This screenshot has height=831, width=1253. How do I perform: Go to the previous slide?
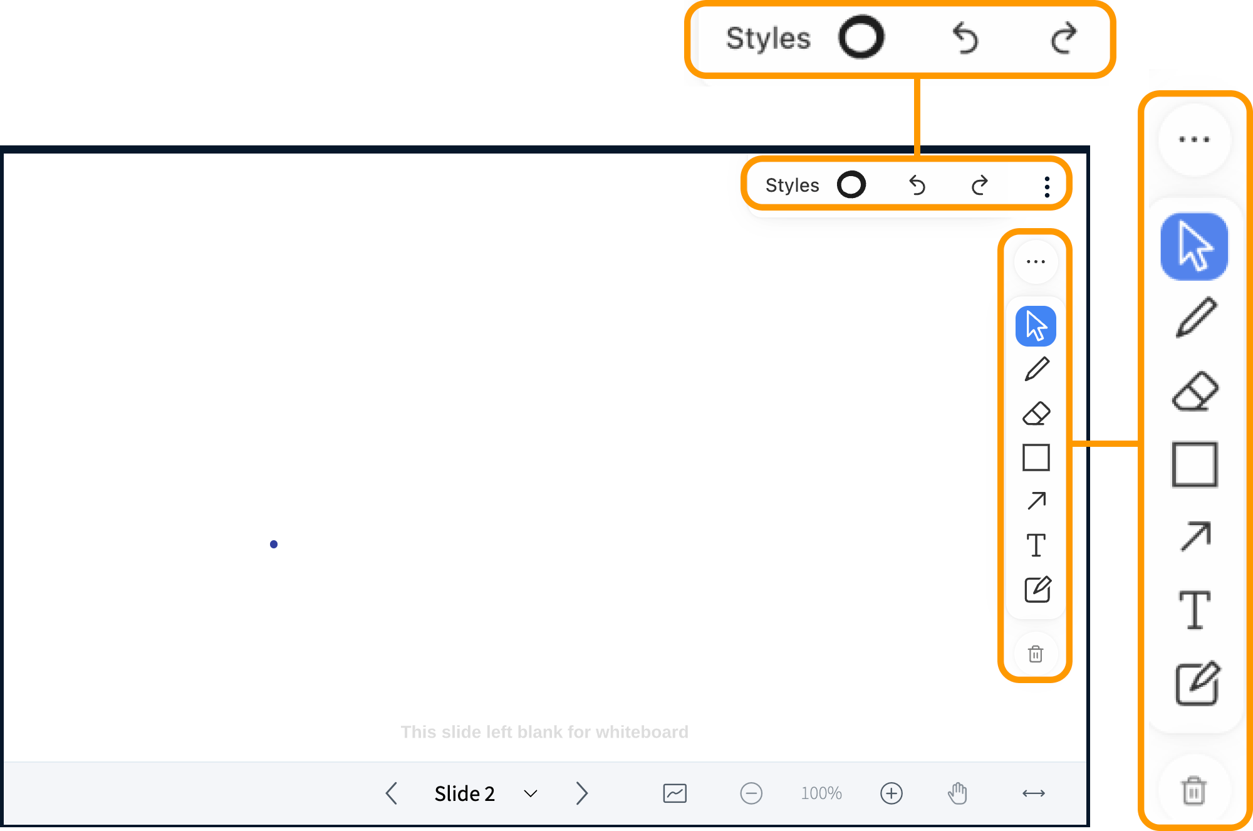tap(392, 793)
